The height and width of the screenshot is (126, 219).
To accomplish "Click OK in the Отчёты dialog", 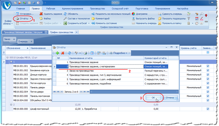I will click(x=153, y=98).
